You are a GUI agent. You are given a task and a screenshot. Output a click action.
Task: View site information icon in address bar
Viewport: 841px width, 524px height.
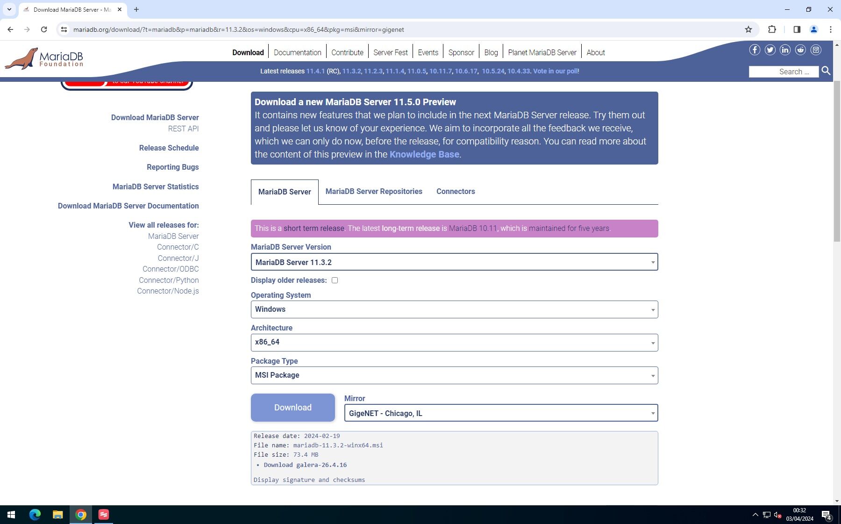(x=64, y=29)
